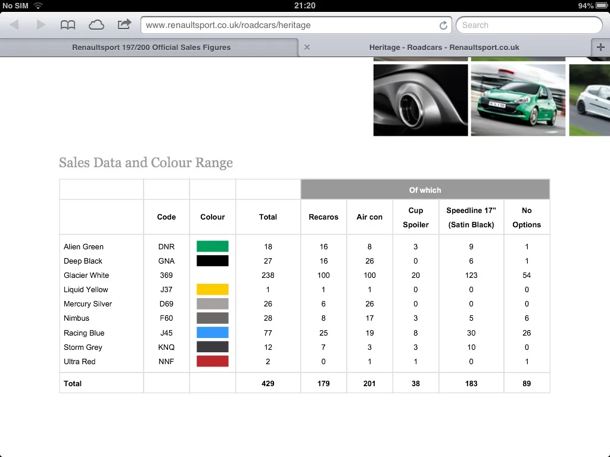Tap the share arrow icon

125,24
